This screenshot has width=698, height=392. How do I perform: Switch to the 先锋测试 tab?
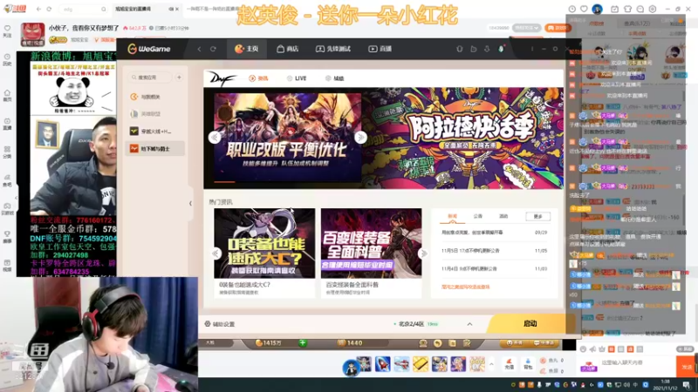pyautogui.click(x=333, y=49)
